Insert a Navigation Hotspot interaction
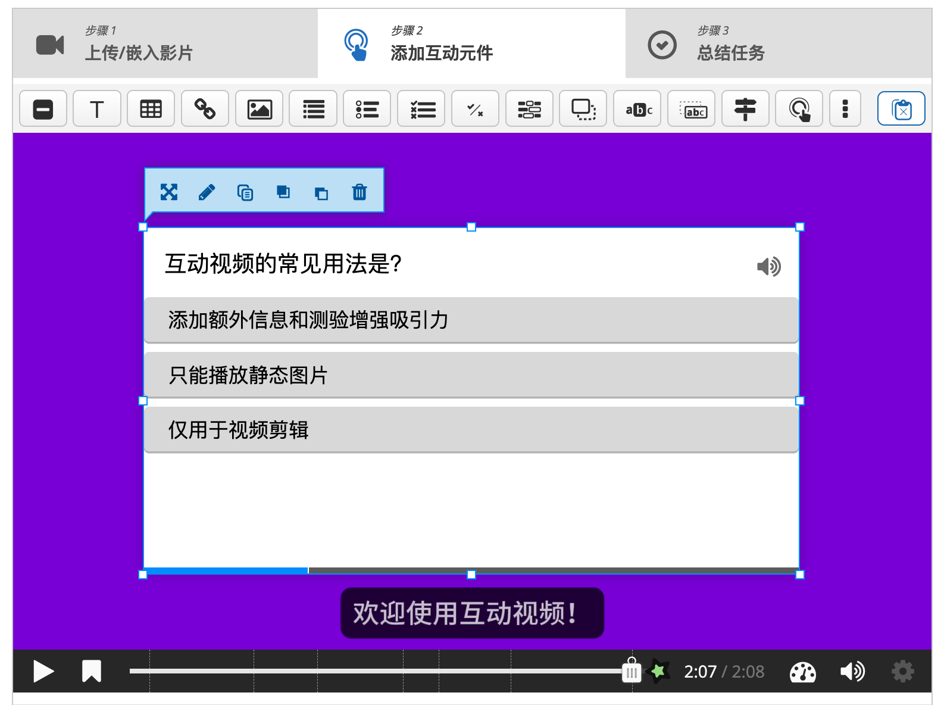This screenshot has width=944, height=705. pyautogui.click(x=799, y=108)
